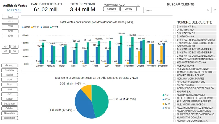Select the 2021 legend dot in bar chart
The width and height of the screenshot is (219, 124).
pos(51,27)
